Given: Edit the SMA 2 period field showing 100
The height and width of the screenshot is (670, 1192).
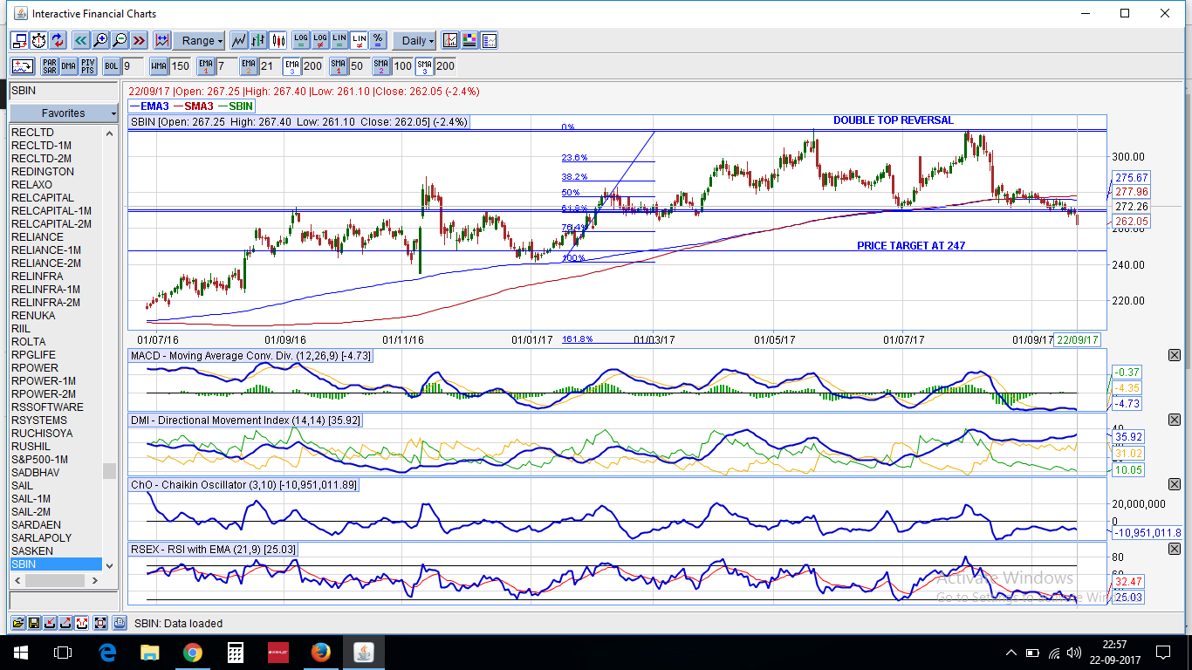Looking at the screenshot, I should pos(402,66).
